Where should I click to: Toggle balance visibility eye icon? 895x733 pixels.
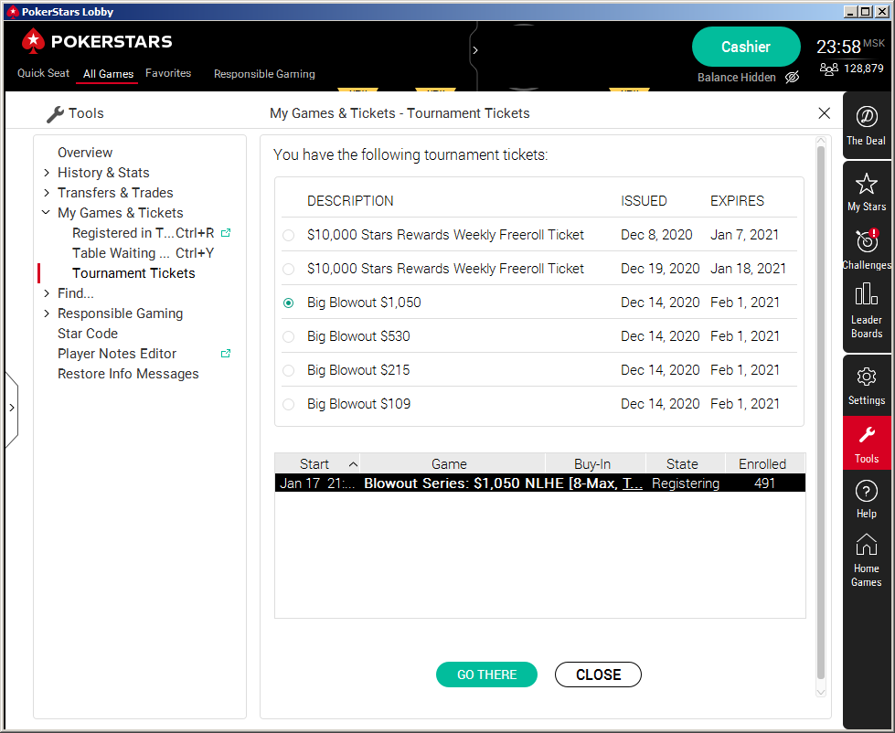point(793,77)
